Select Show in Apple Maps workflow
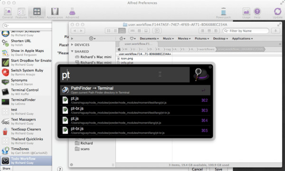Viewport: 285px width, 171px height. (x=26, y=53)
